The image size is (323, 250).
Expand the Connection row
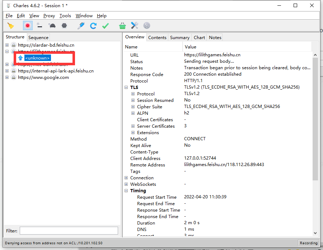[126, 178]
